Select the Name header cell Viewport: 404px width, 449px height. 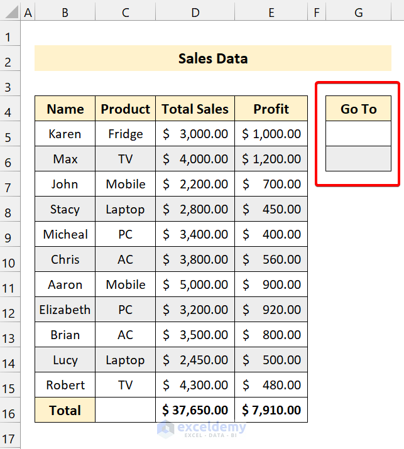pos(65,109)
